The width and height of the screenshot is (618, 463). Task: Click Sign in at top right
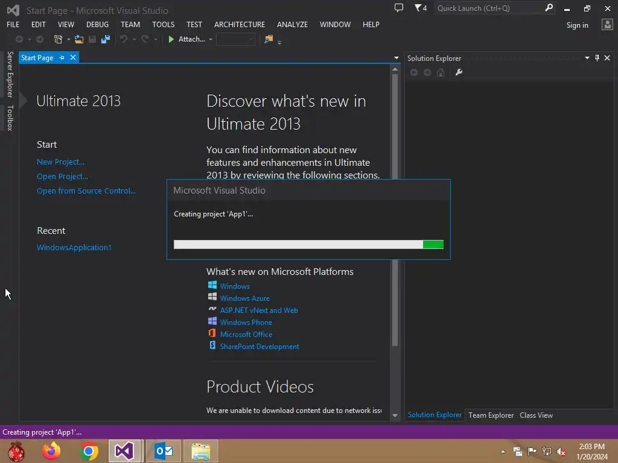[x=577, y=25]
